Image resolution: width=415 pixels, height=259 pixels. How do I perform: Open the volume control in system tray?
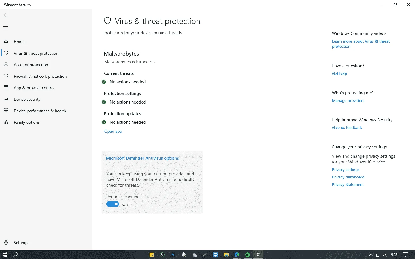click(385, 255)
